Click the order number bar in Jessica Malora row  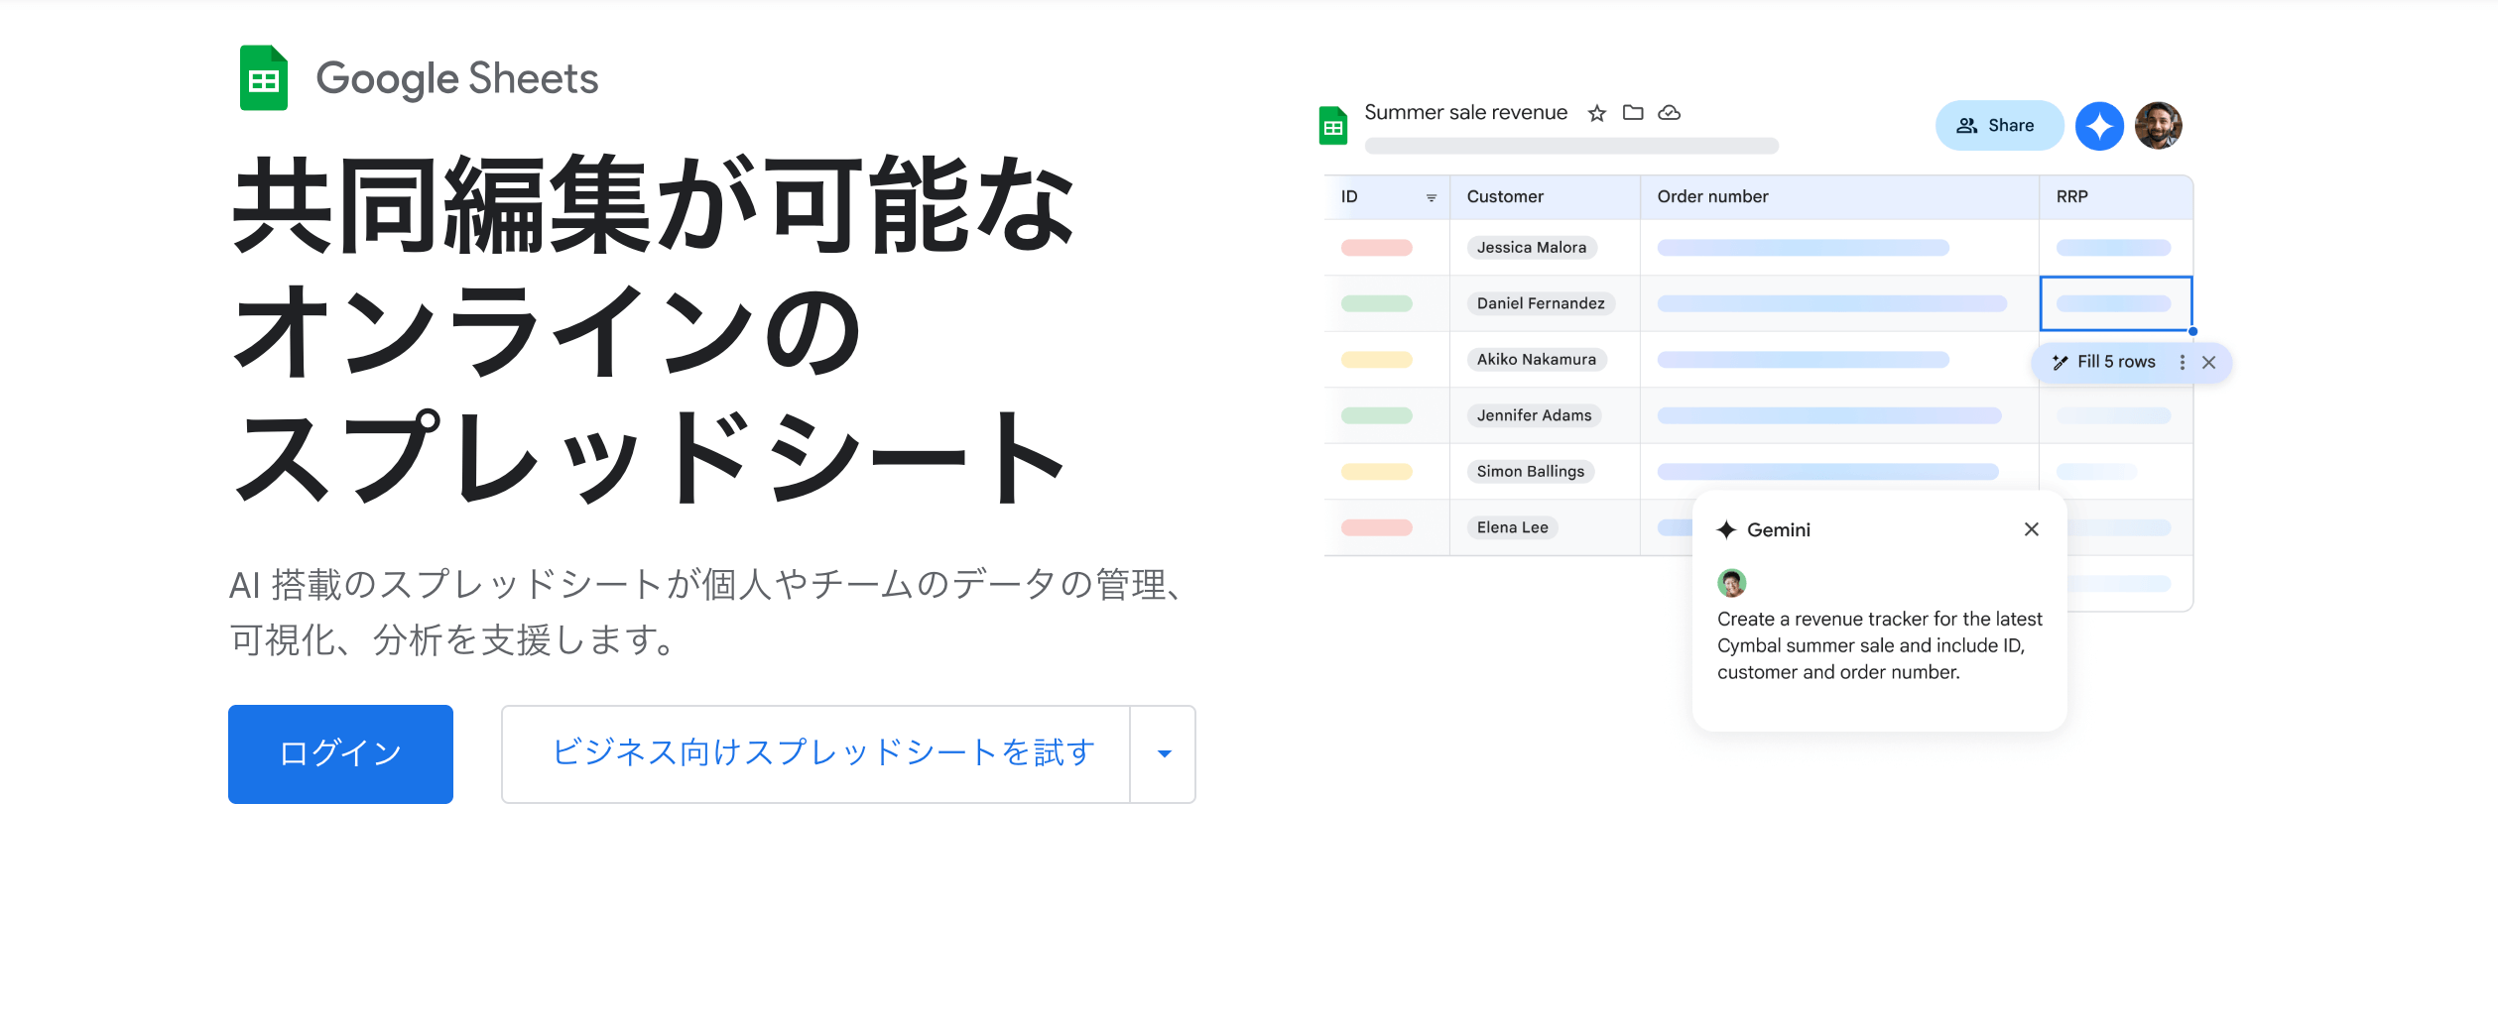1803,248
